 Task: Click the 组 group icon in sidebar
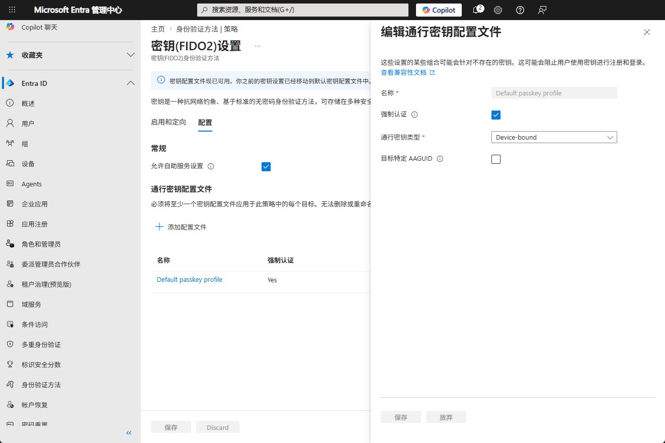(x=10, y=144)
